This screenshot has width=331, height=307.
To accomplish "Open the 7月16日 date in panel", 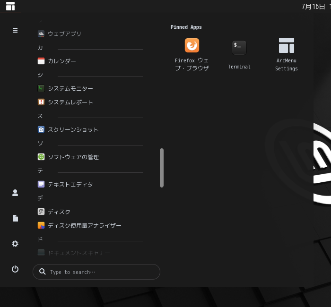I will (x=313, y=7).
